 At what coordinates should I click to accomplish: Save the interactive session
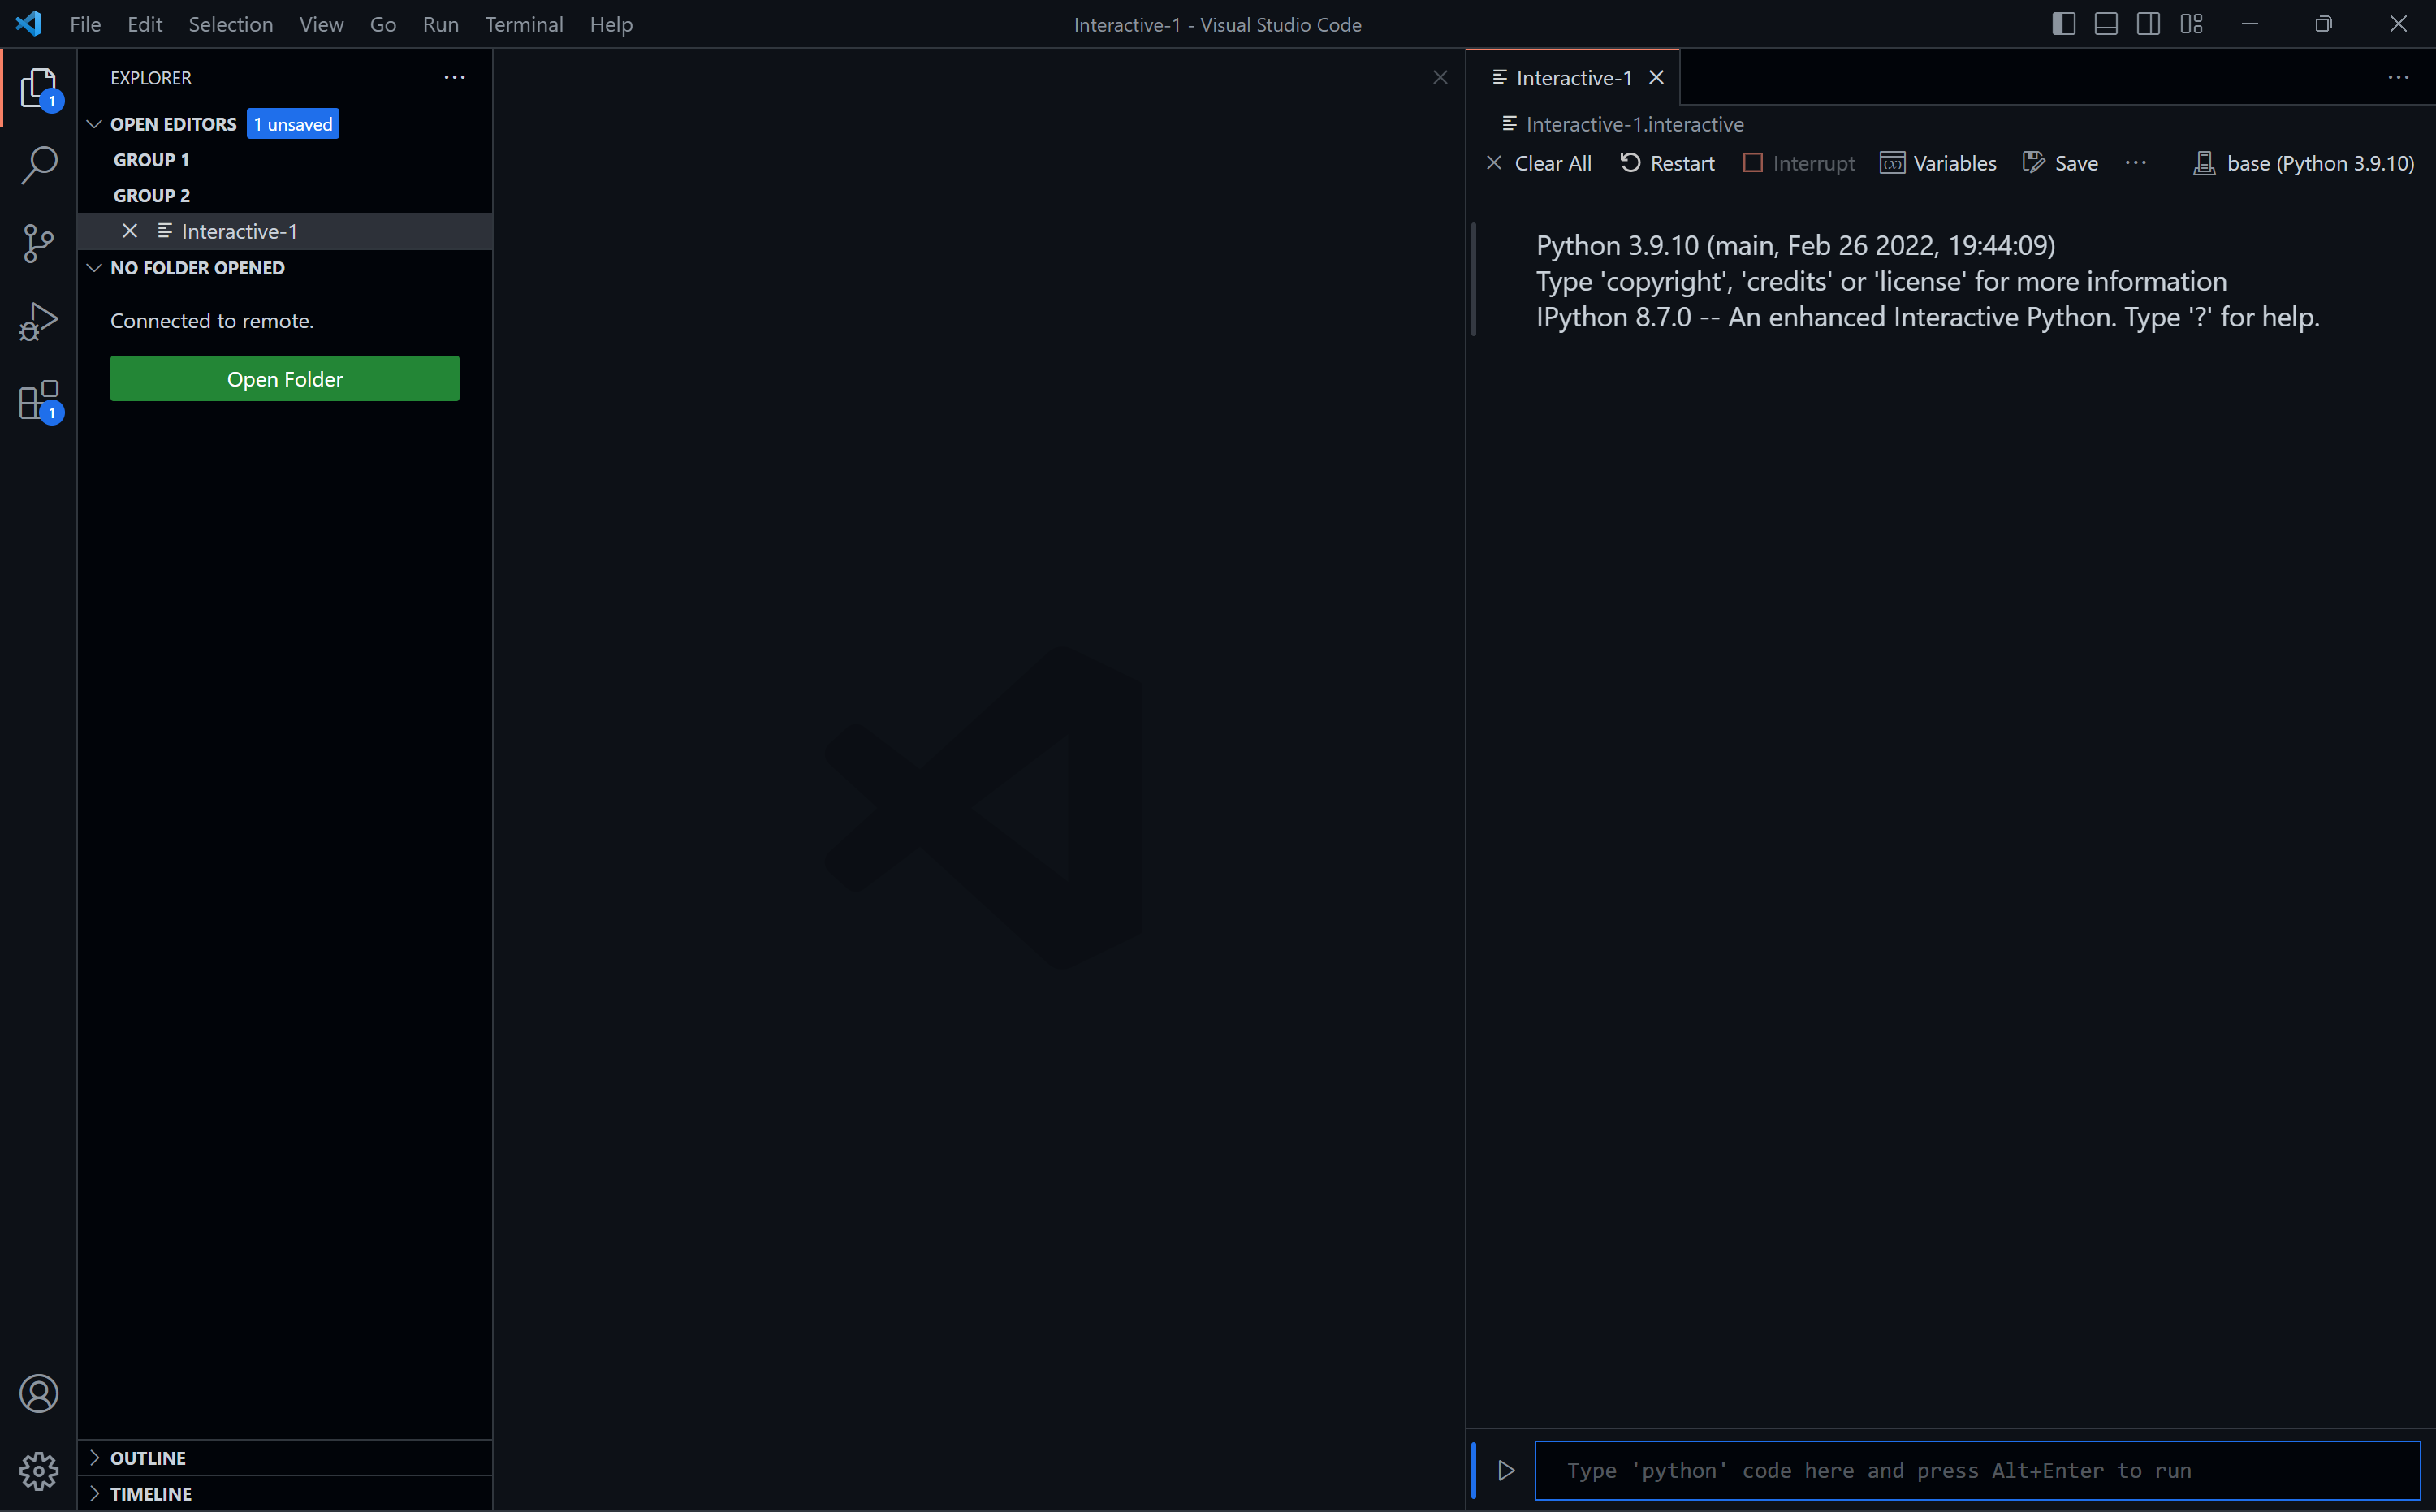tap(2059, 162)
